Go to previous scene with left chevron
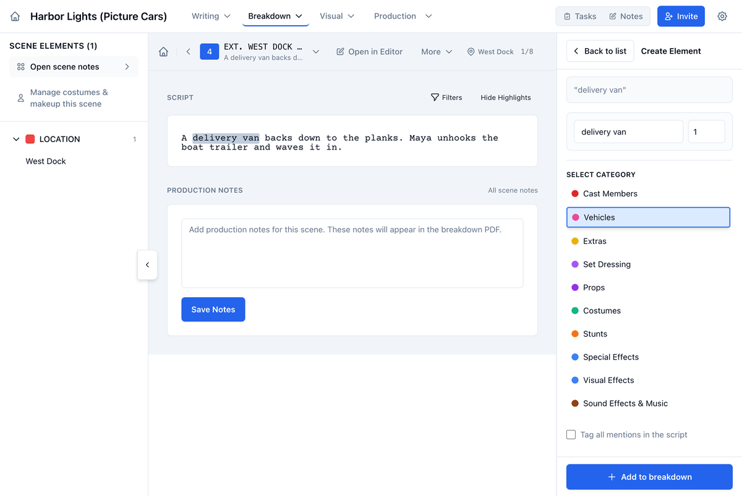The height and width of the screenshot is (496, 742). pyautogui.click(x=189, y=52)
